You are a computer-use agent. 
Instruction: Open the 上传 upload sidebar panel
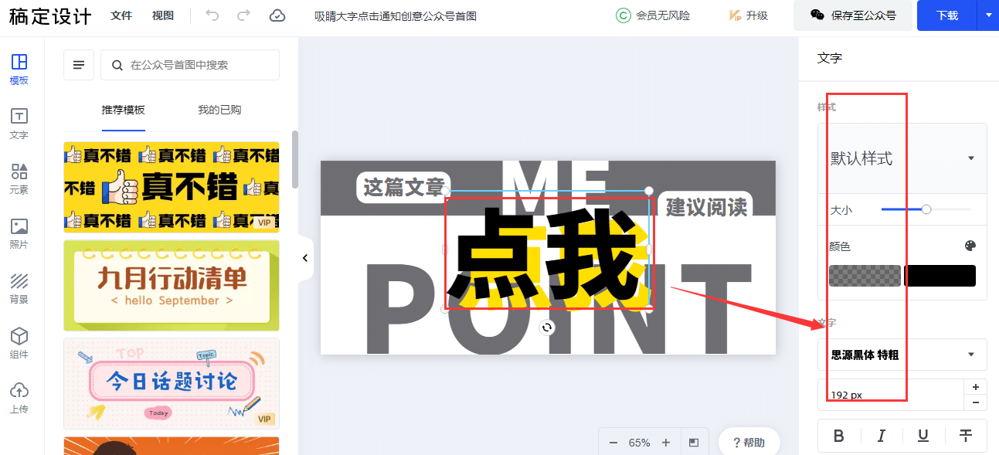(19, 398)
